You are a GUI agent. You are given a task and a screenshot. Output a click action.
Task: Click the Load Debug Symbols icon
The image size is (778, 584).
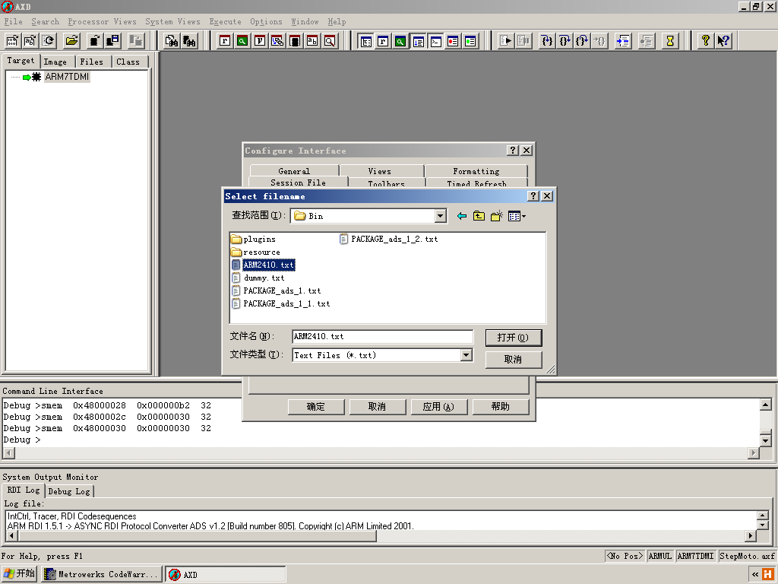pos(30,41)
